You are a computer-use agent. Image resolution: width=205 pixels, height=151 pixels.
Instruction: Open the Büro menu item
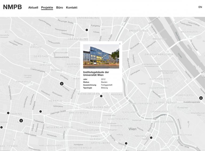(x=60, y=7)
